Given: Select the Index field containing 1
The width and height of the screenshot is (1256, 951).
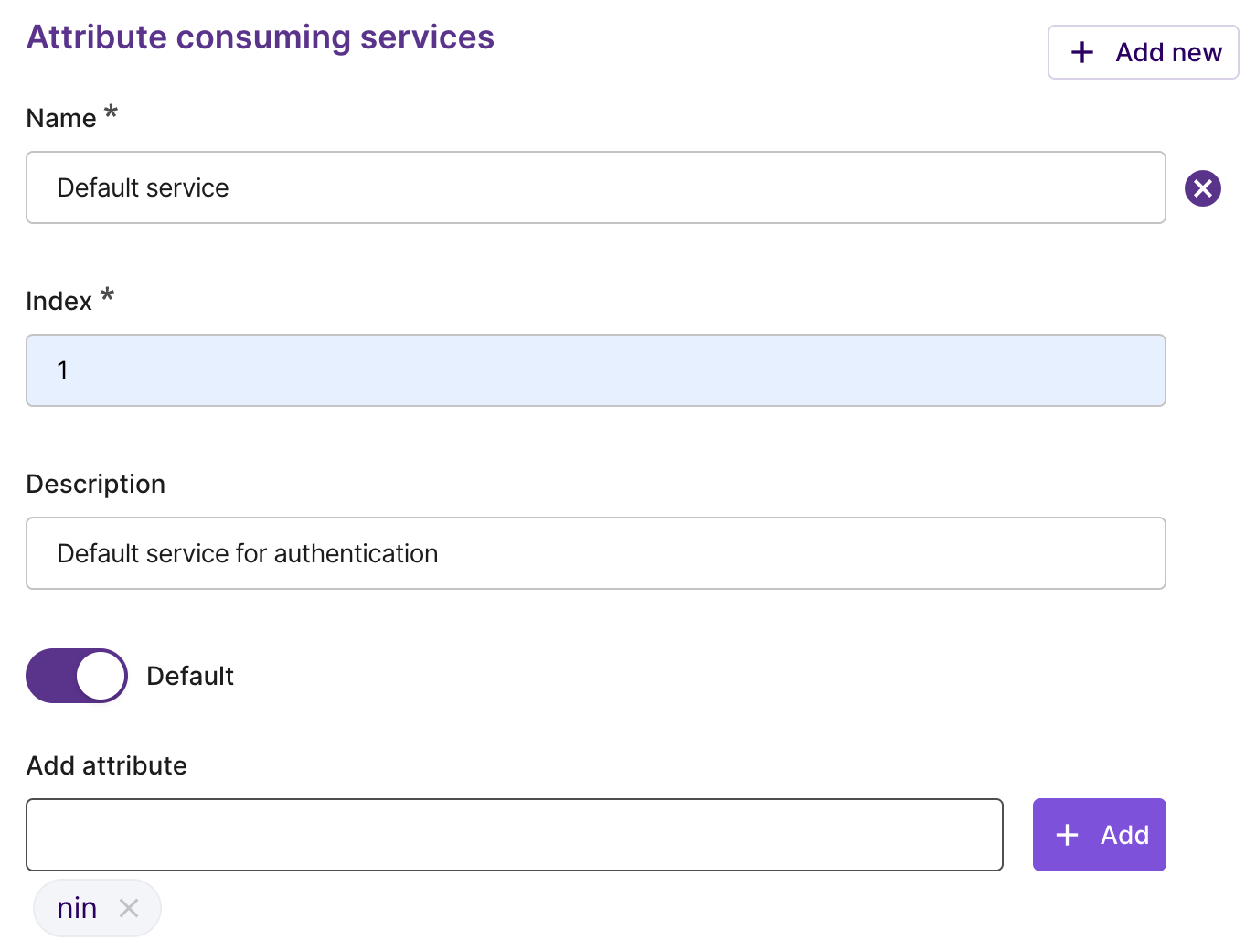Looking at the screenshot, I should 595,370.
